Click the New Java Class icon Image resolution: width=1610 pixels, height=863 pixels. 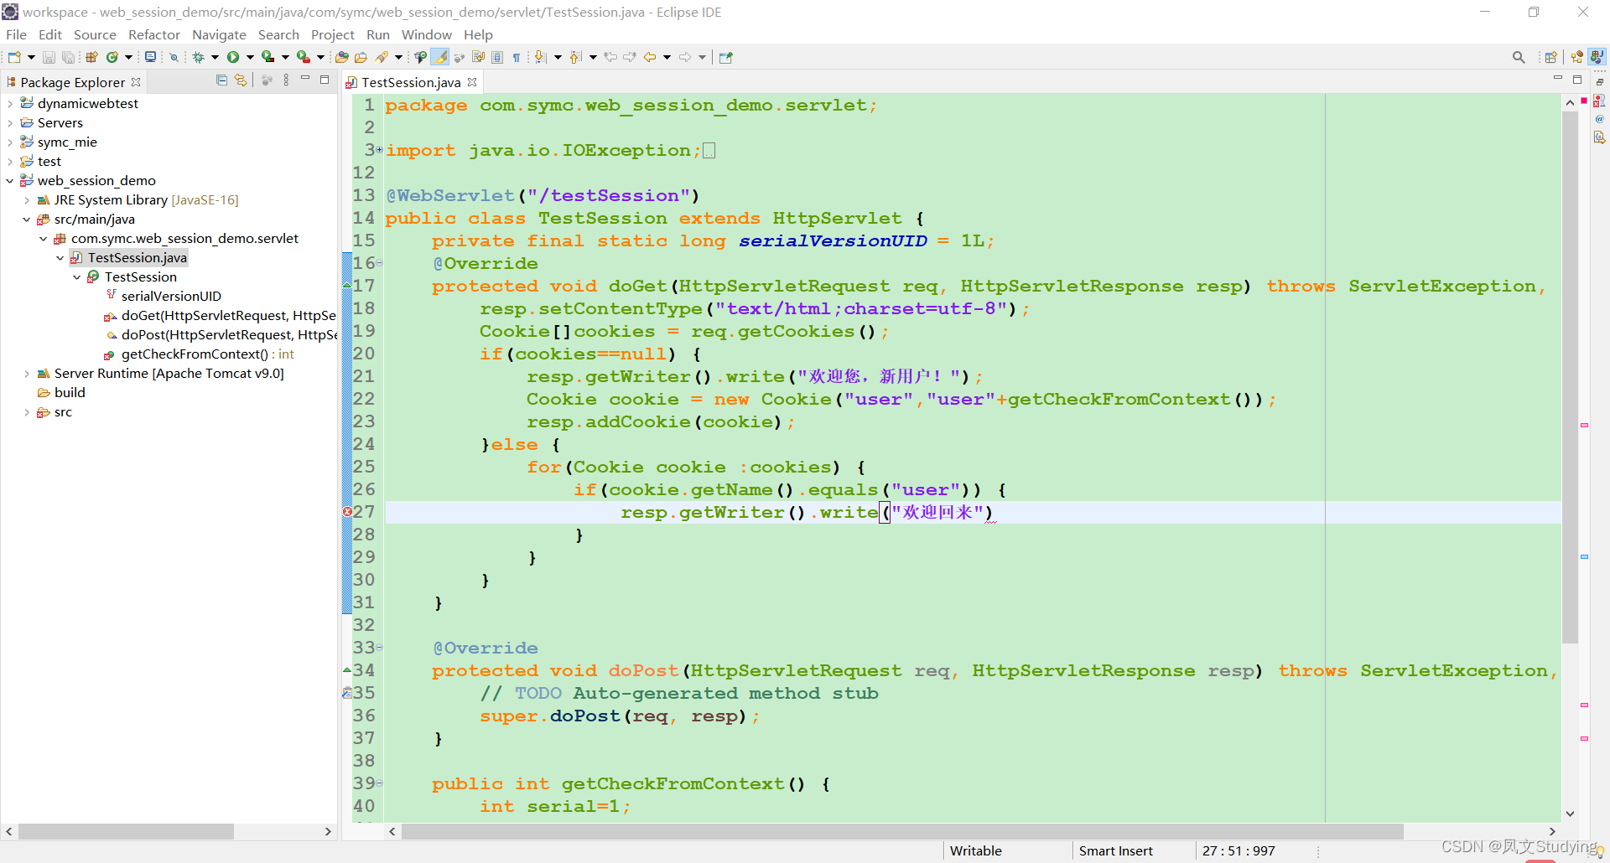[x=112, y=57]
